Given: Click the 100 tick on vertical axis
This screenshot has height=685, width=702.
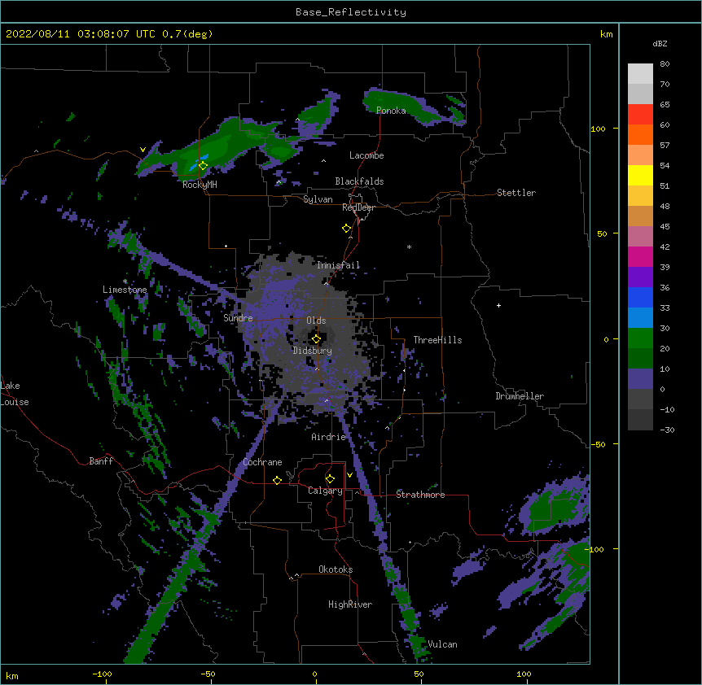Looking at the screenshot, I should (598, 129).
